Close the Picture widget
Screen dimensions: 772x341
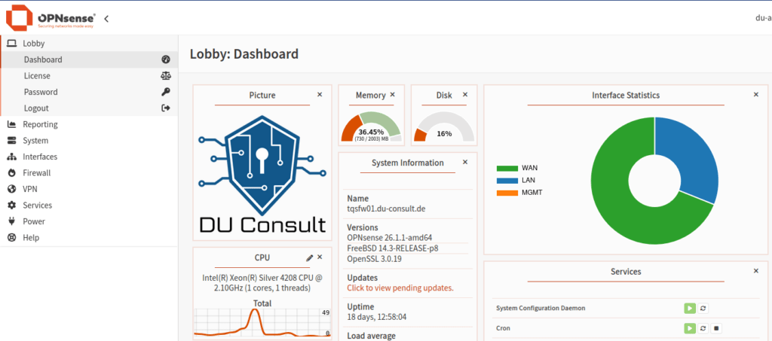coord(320,94)
